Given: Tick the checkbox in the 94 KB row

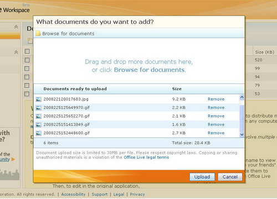Looking at the screenshot, I should click(x=27, y=77).
